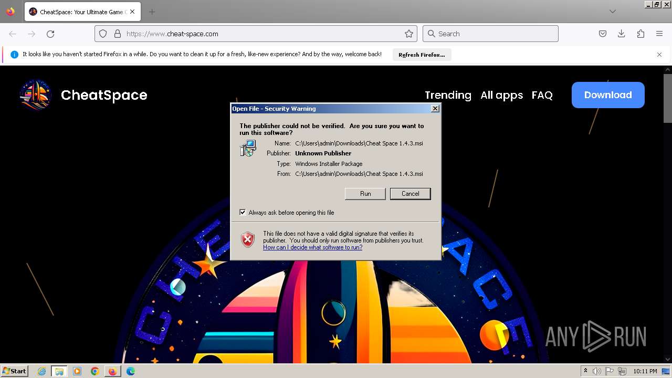Click the Firefox forward arrow
The image size is (672, 378).
(x=31, y=34)
